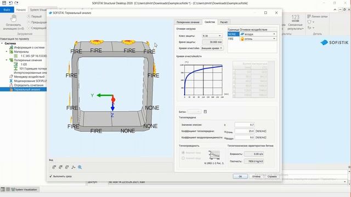
Task: Select the Термальный анализ tree item
Action: pos(23,89)
